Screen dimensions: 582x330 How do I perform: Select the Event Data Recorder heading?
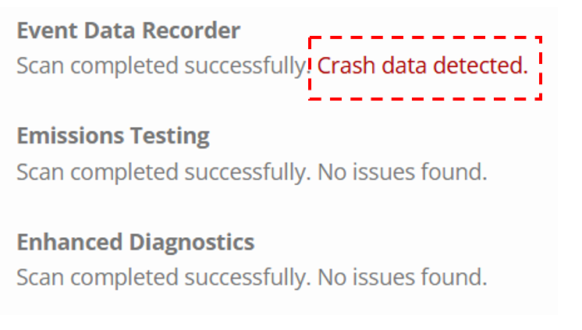pyautogui.click(x=129, y=30)
